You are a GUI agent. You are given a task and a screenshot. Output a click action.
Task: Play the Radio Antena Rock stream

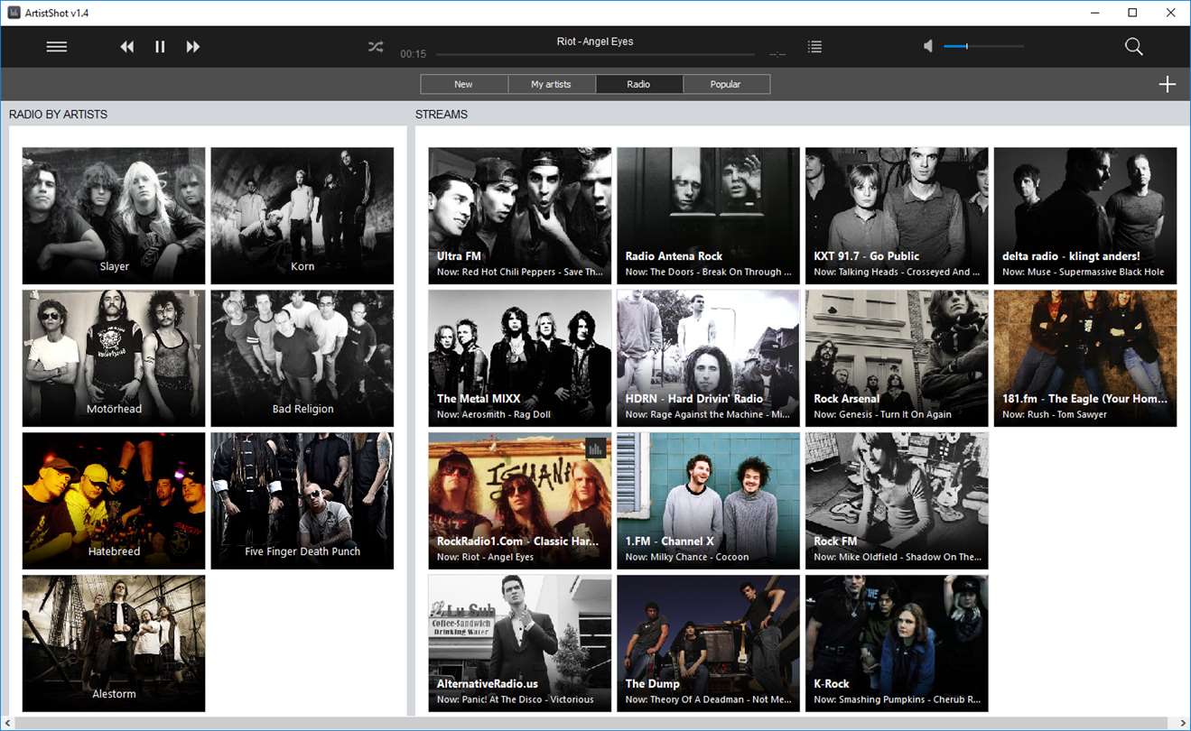pos(709,216)
